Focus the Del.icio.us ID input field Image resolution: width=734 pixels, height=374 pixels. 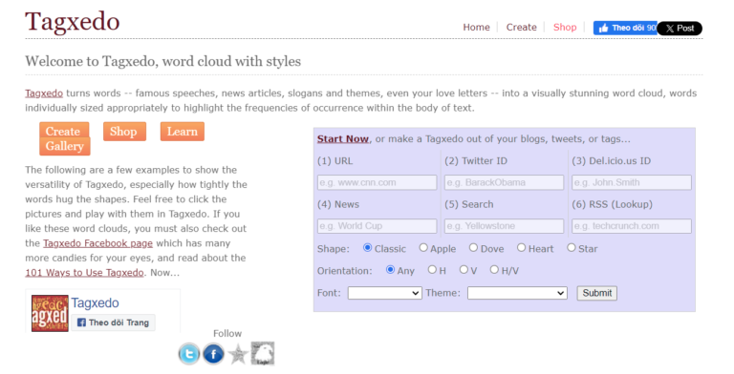(x=632, y=182)
